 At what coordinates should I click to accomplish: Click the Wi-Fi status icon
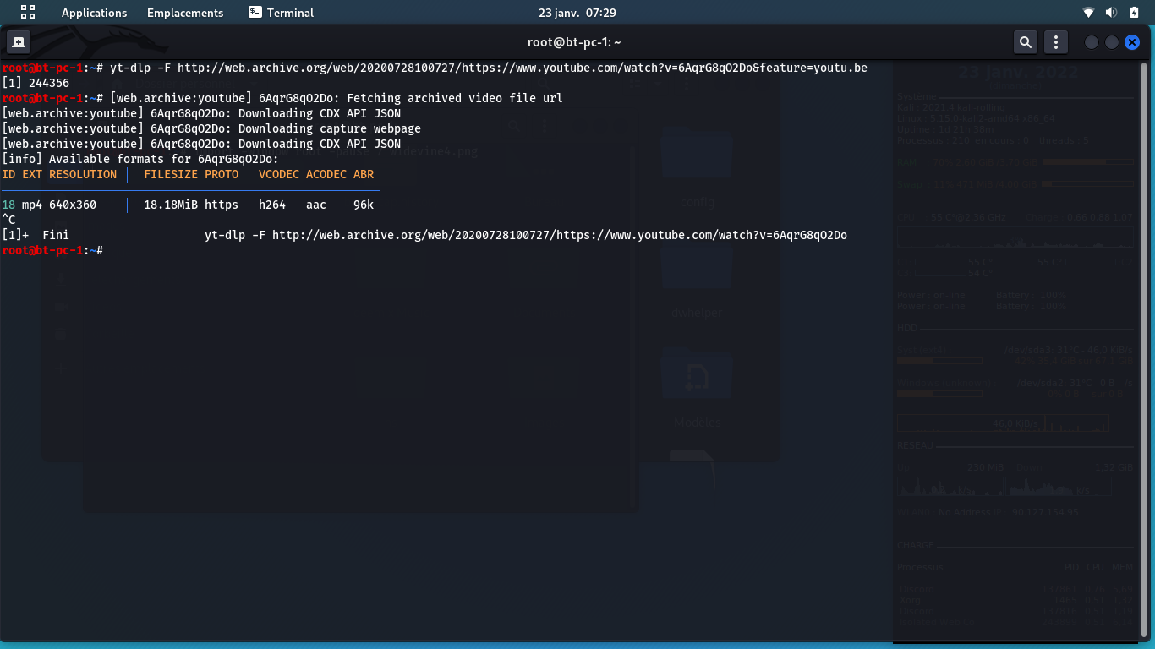coord(1088,13)
